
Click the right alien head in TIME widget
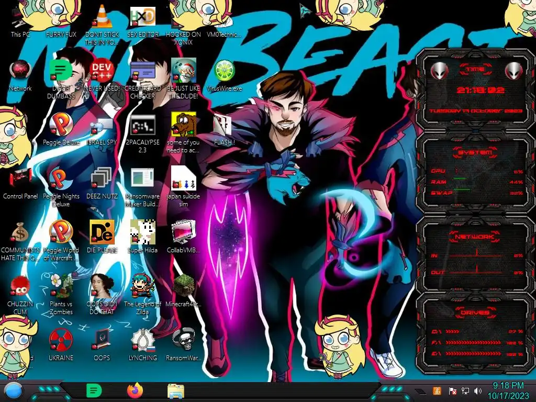(513, 71)
